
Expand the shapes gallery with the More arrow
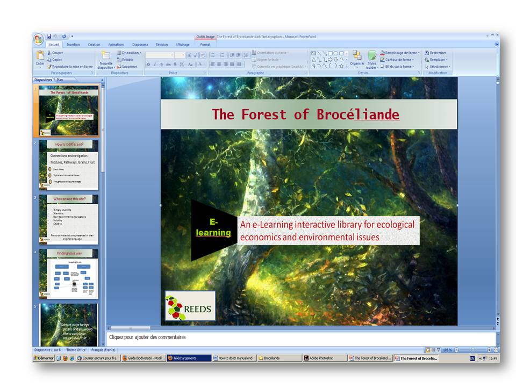point(347,66)
